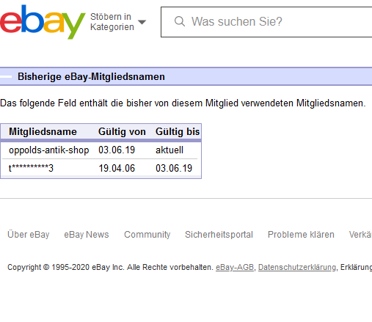Open the eBay-AGB link
Image resolution: width=372 pixels, height=322 pixels.
coord(235,267)
